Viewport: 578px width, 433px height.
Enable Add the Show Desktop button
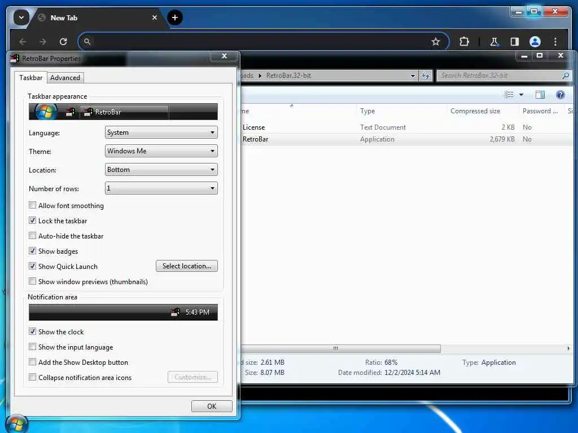(x=32, y=362)
